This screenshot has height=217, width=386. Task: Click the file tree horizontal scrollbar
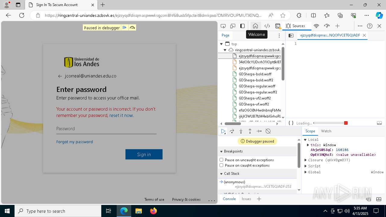(233, 124)
